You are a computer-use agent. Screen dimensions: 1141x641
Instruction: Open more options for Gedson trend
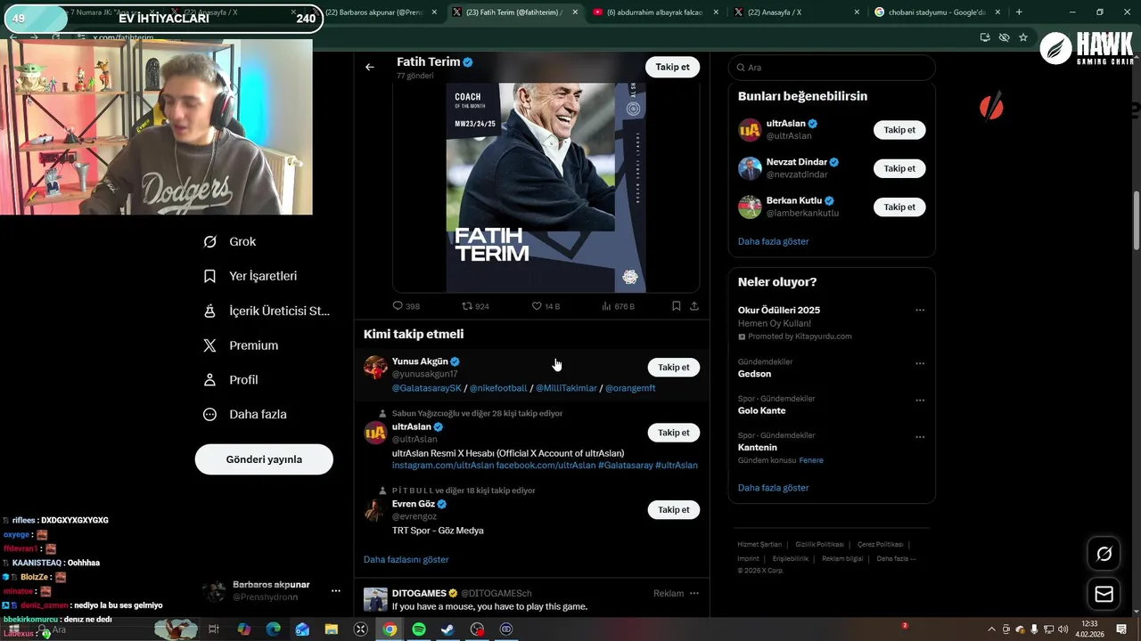920,363
